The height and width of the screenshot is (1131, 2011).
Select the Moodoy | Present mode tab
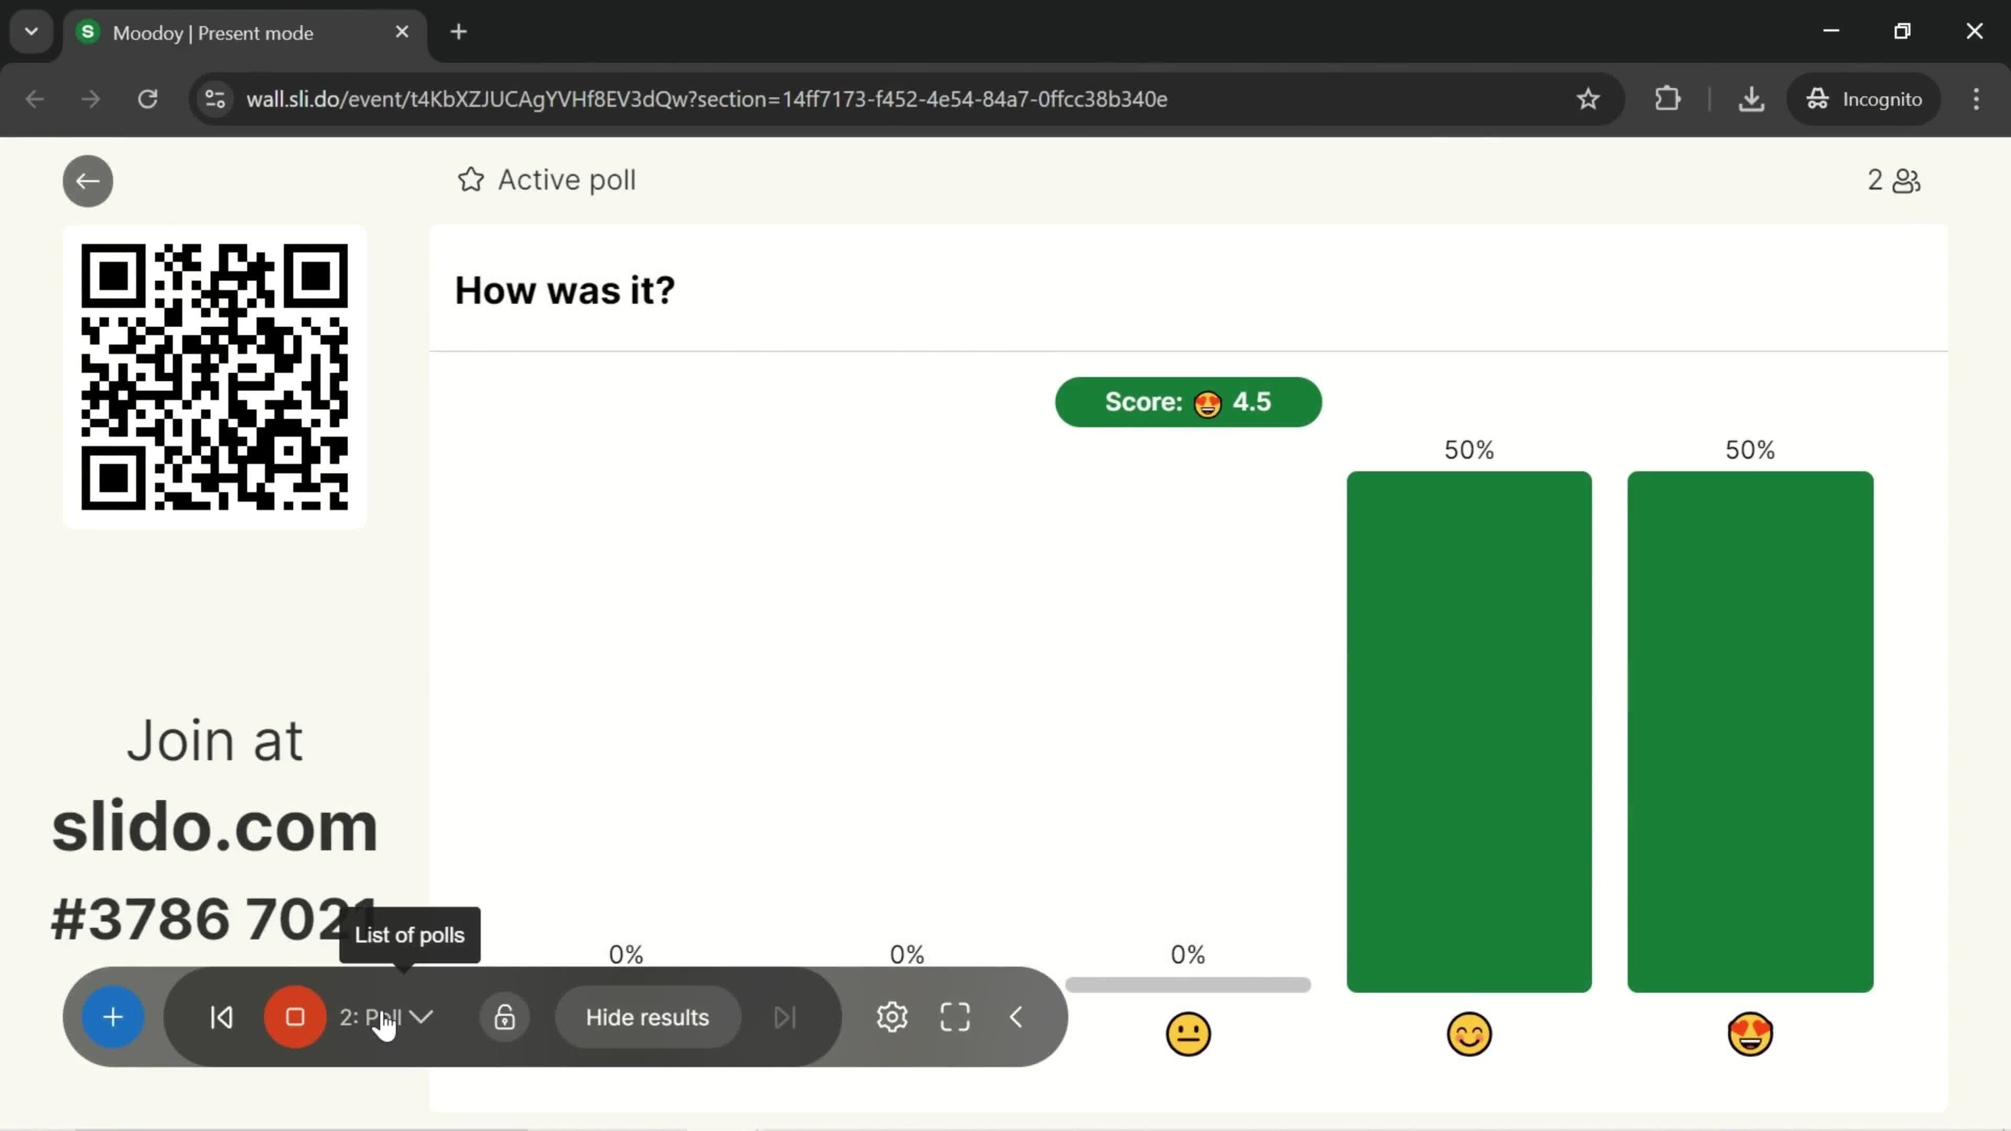coord(245,33)
